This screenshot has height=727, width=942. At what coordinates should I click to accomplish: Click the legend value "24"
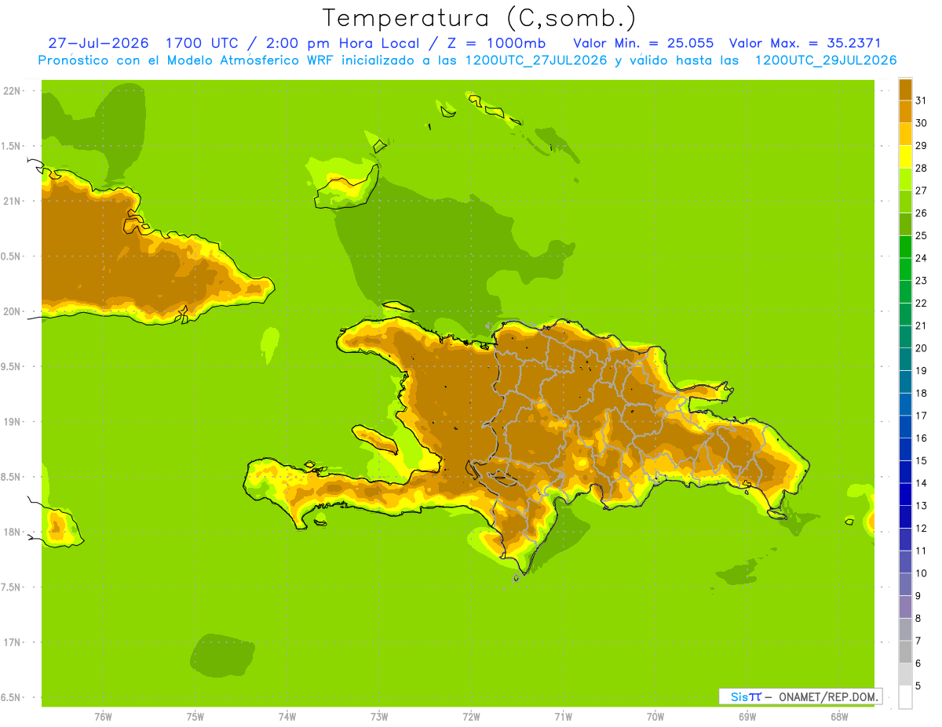click(x=920, y=258)
